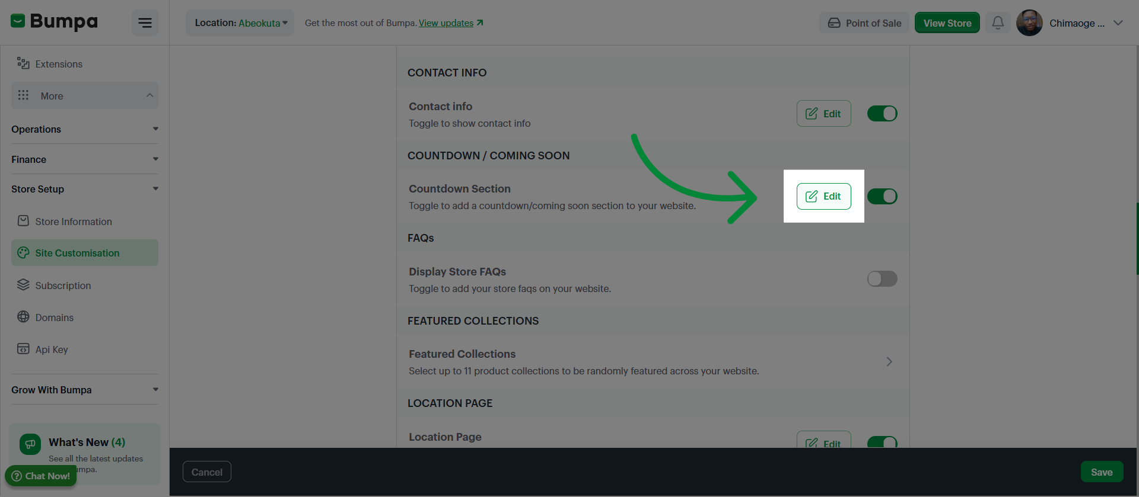Click the View updates arrow icon
Screen dimensions: 1139x497
pos(480,23)
